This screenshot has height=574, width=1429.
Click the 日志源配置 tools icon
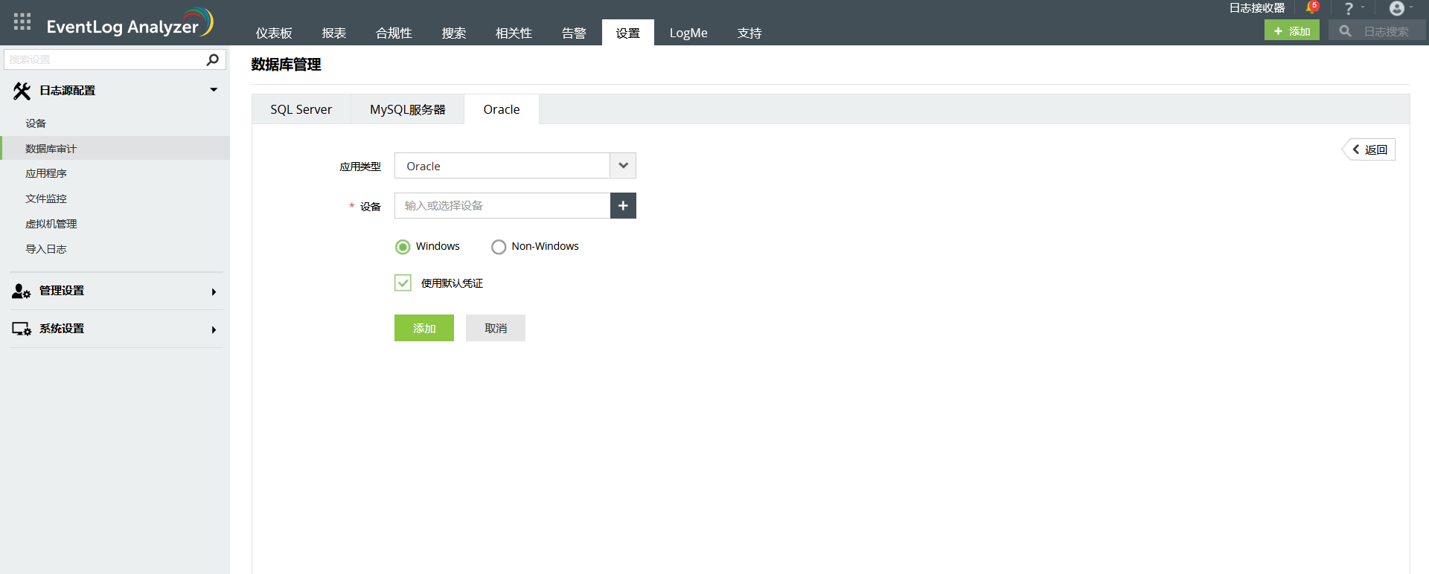(22, 91)
